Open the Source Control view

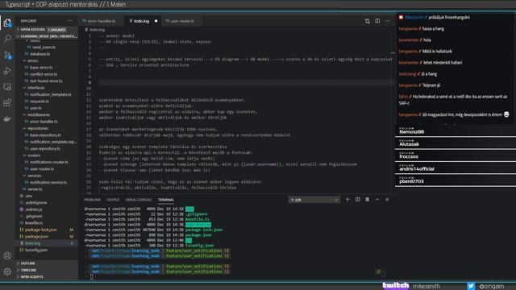[7, 55]
